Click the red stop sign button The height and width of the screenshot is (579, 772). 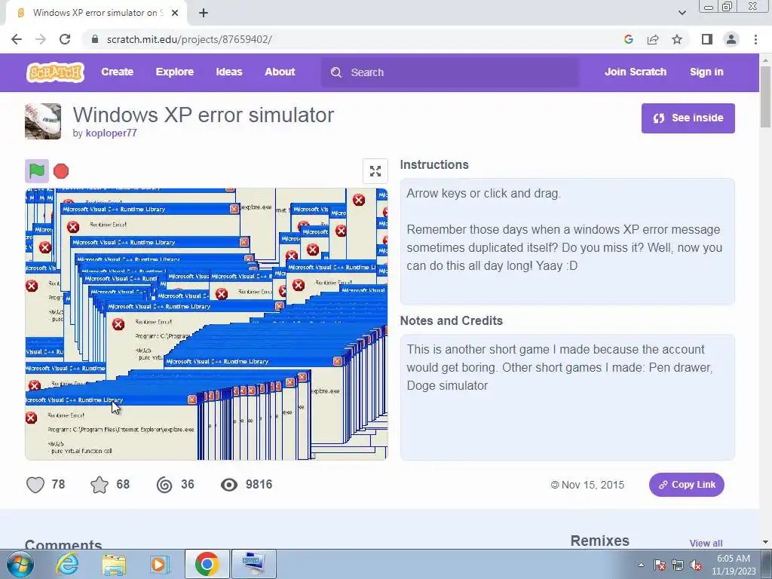61,171
